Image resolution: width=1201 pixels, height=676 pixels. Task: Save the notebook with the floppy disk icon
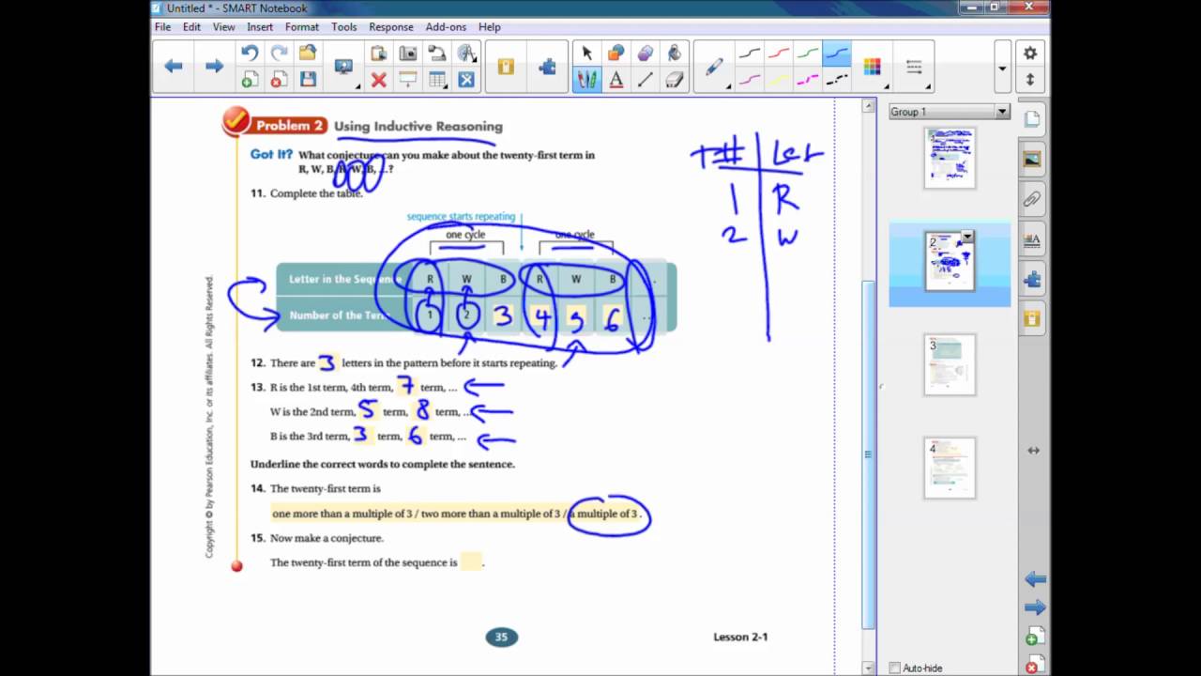308,81
